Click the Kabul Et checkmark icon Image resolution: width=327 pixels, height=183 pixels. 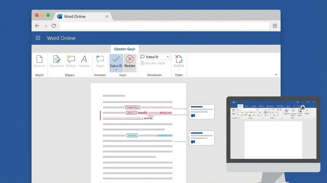point(116,59)
